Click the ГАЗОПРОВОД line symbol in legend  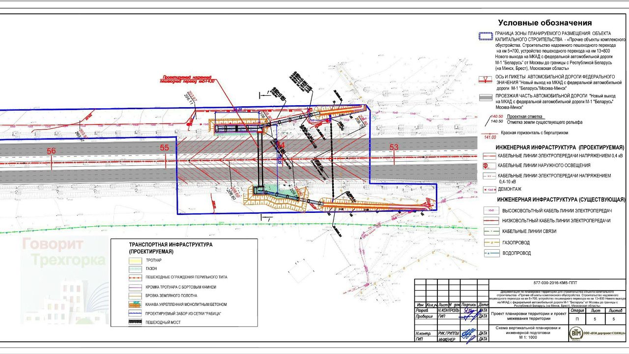(489, 242)
